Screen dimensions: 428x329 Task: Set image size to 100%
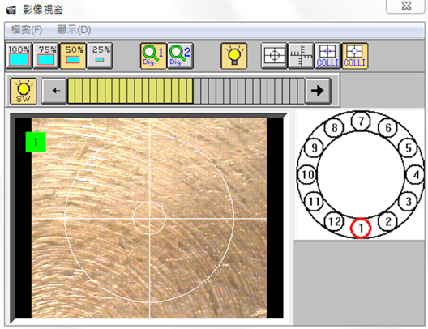19,56
